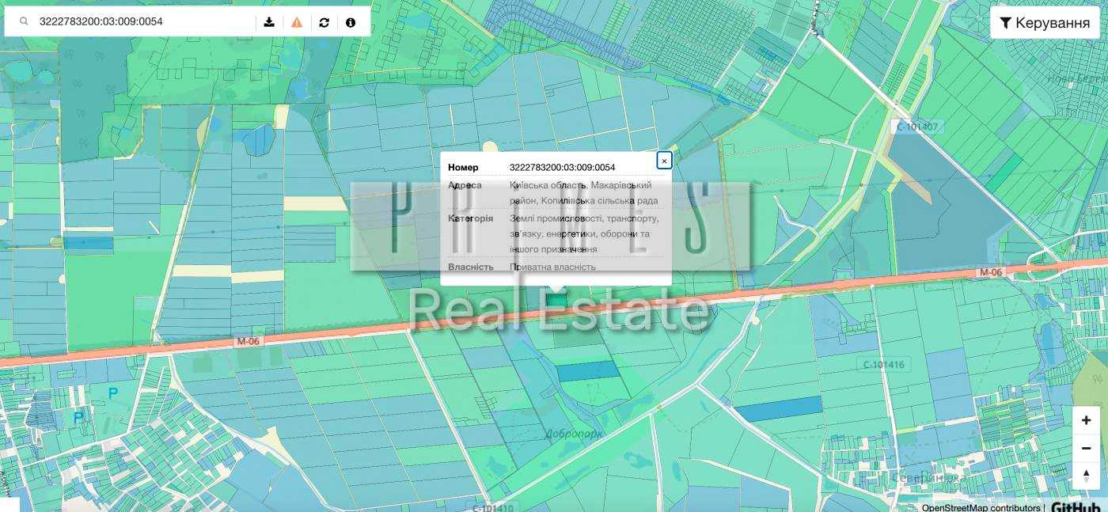
Task: Click the "Приватна власність" value
Action: 552,267
